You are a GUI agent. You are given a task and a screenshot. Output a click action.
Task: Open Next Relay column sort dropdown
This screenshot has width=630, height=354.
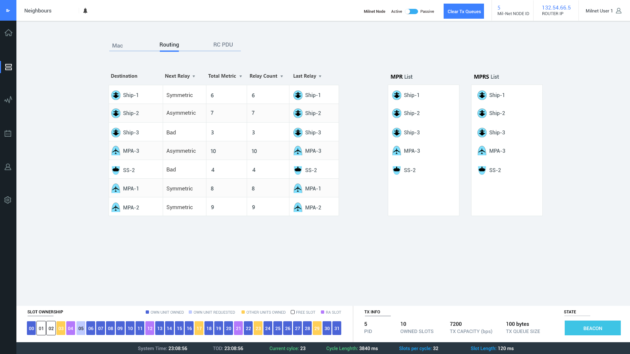coord(194,76)
